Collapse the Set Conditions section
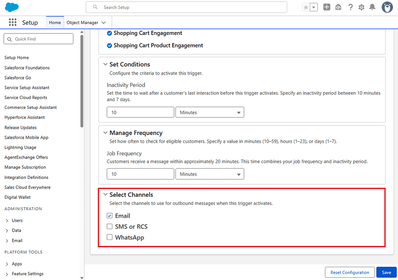Image resolution: width=398 pixels, height=280 pixels. tap(105, 64)
